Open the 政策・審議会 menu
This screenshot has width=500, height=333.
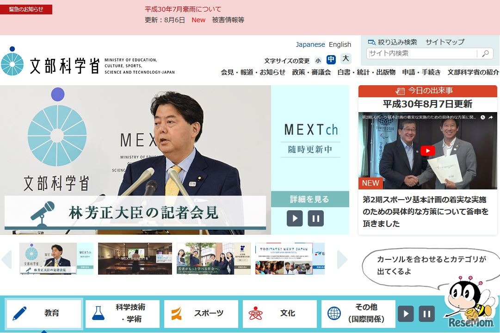pyautogui.click(x=311, y=72)
